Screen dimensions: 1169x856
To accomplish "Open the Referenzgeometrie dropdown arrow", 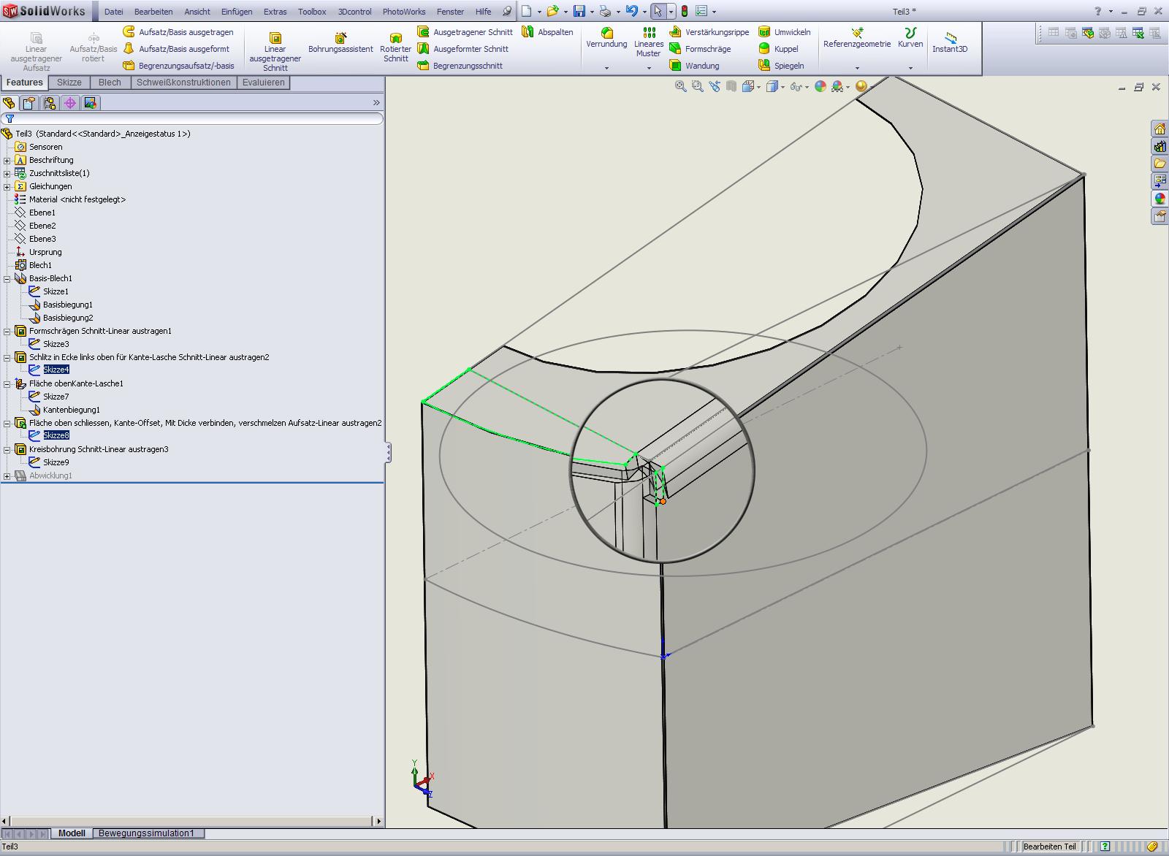I will [x=857, y=68].
